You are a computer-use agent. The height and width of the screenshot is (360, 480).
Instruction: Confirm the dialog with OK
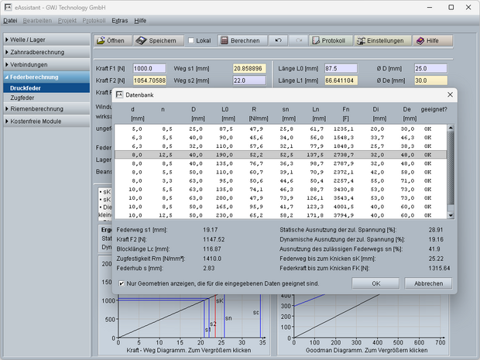tap(375, 284)
